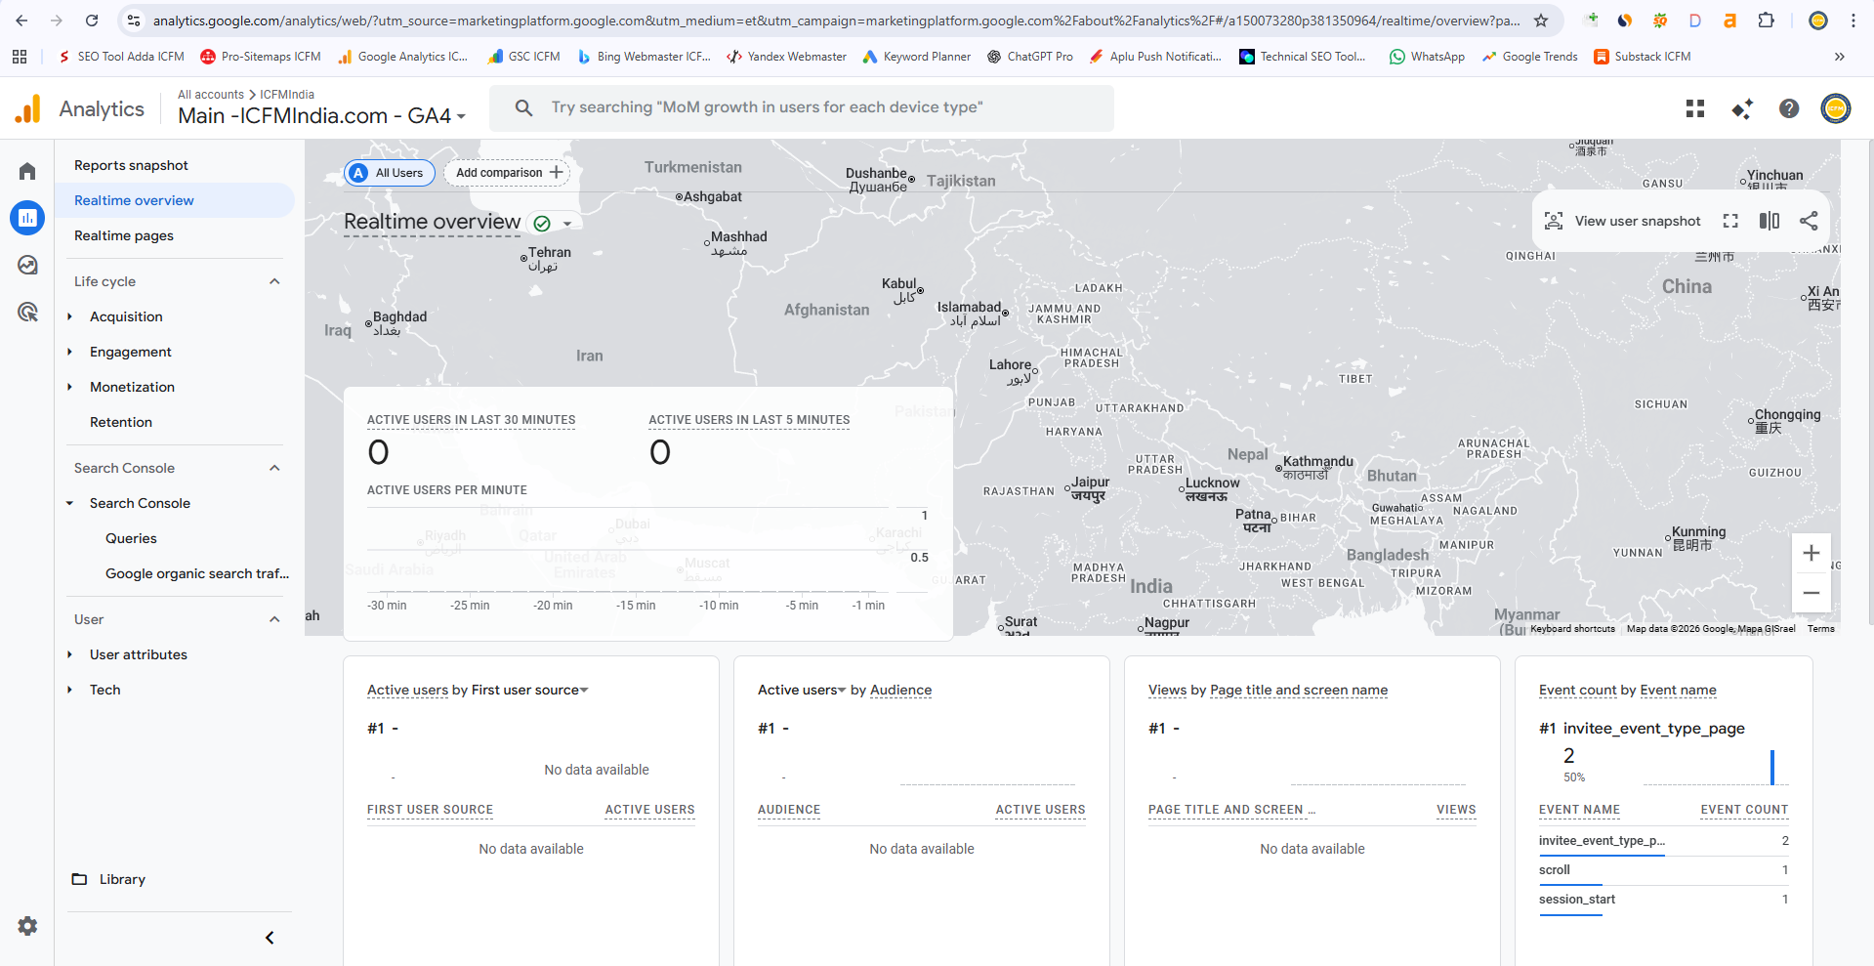Viewport: 1874px width, 966px height.
Task: Click the View user snapshot icon
Action: point(1554,221)
